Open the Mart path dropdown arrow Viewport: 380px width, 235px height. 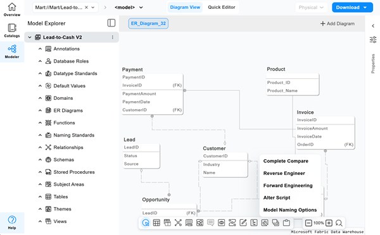[93, 8]
